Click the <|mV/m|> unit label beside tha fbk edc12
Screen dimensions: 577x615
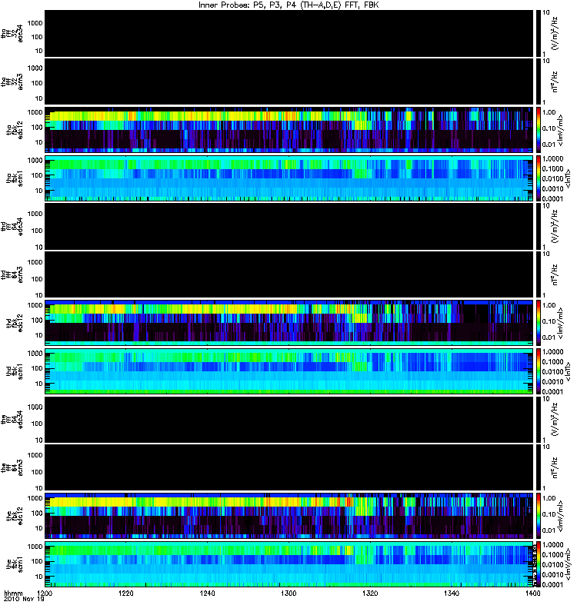click(x=561, y=130)
